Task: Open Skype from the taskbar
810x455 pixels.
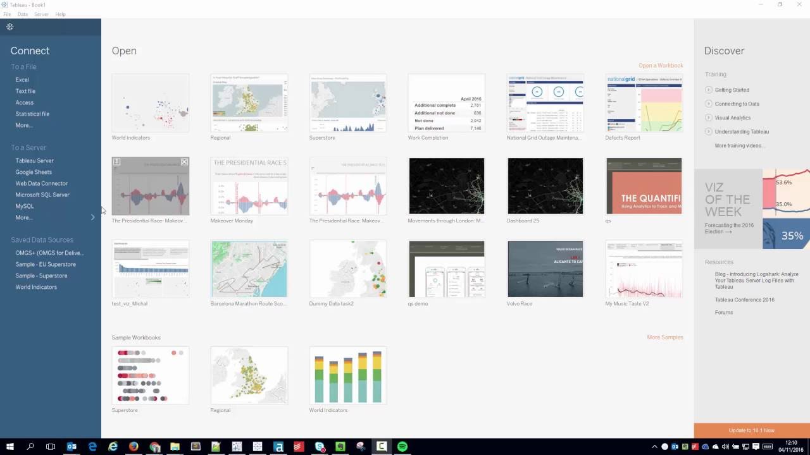Action: [x=320, y=446]
